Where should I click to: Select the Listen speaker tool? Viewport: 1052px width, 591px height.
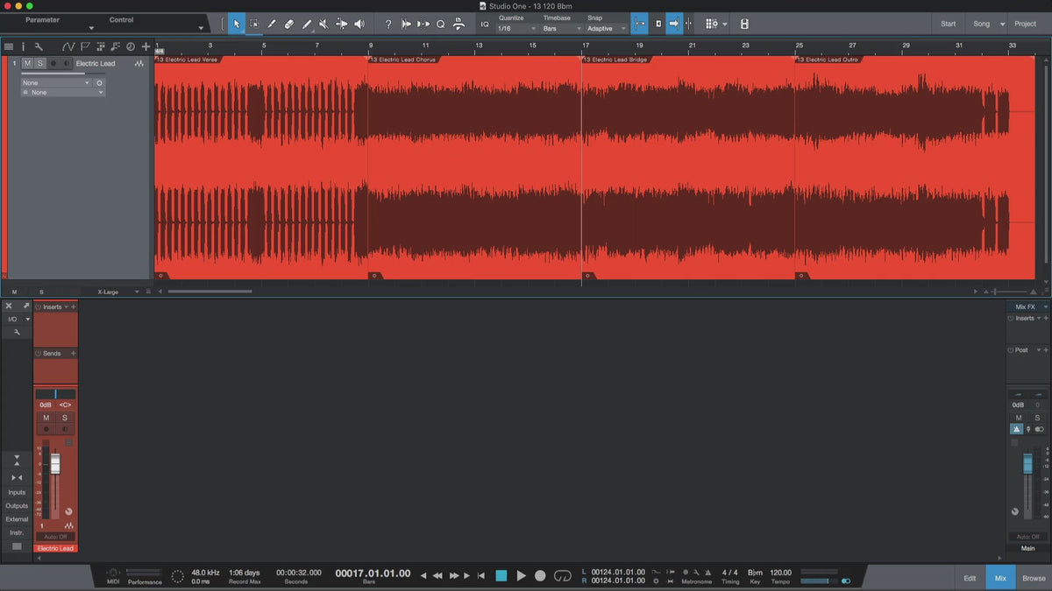[359, 25]
